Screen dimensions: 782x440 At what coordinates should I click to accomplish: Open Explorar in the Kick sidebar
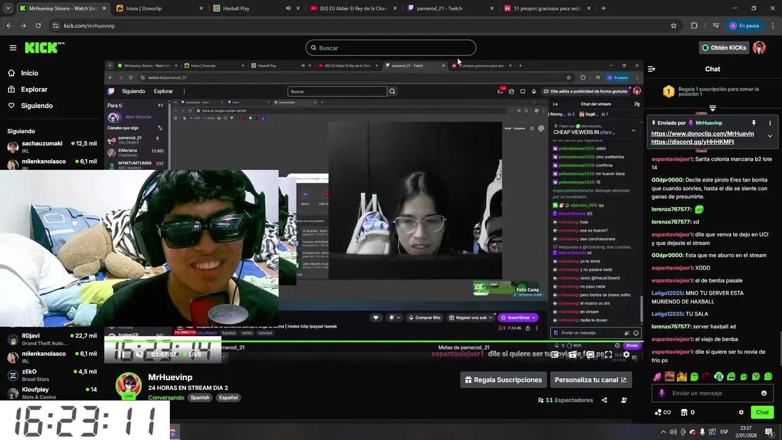click(x=27, y=89)
